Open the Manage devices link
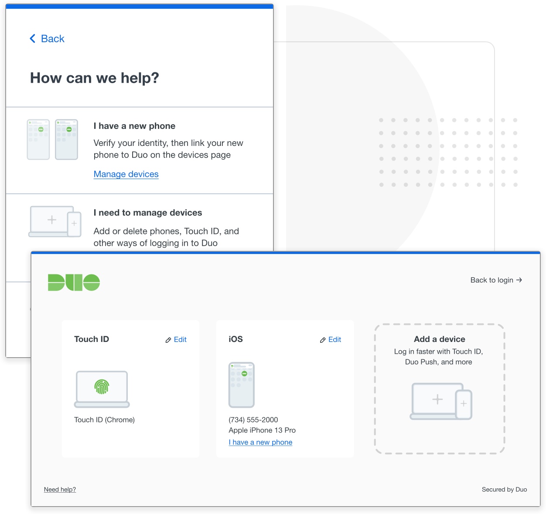The image size is (546, 514). click(126, 174)
